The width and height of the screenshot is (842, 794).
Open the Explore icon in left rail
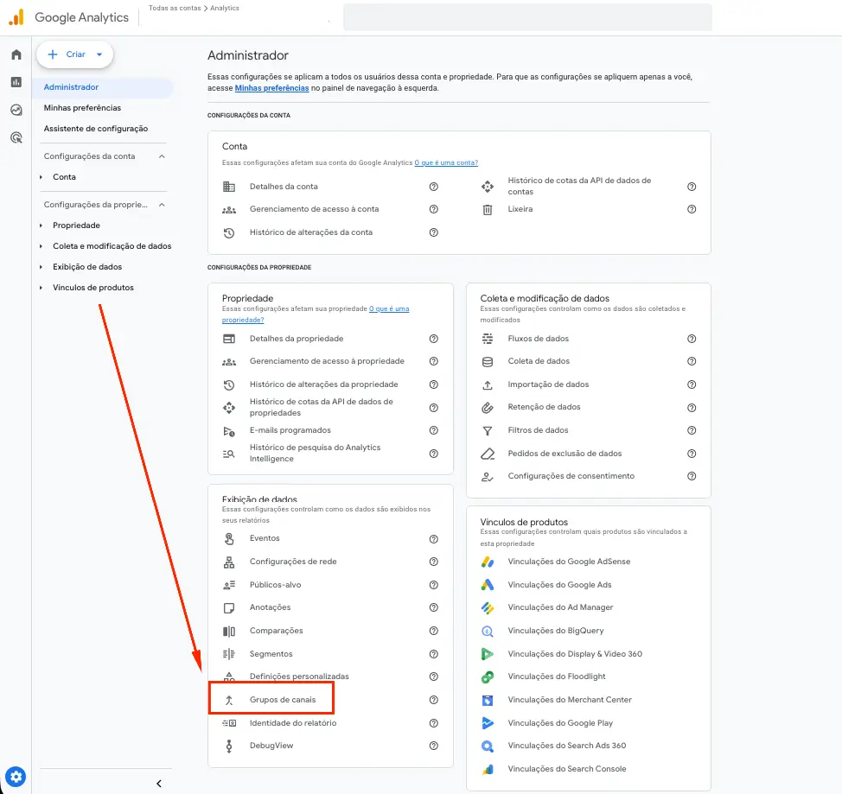pyautogui.click(x=16, y=110)
